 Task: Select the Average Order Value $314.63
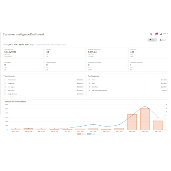pyautogui.click(x=92, y=52)
